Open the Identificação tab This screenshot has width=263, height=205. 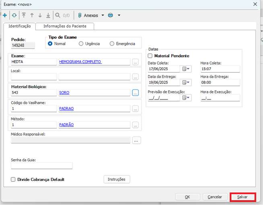coord(19,26)
